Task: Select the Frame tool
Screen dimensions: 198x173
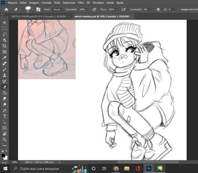Action: tap(5, 52)
